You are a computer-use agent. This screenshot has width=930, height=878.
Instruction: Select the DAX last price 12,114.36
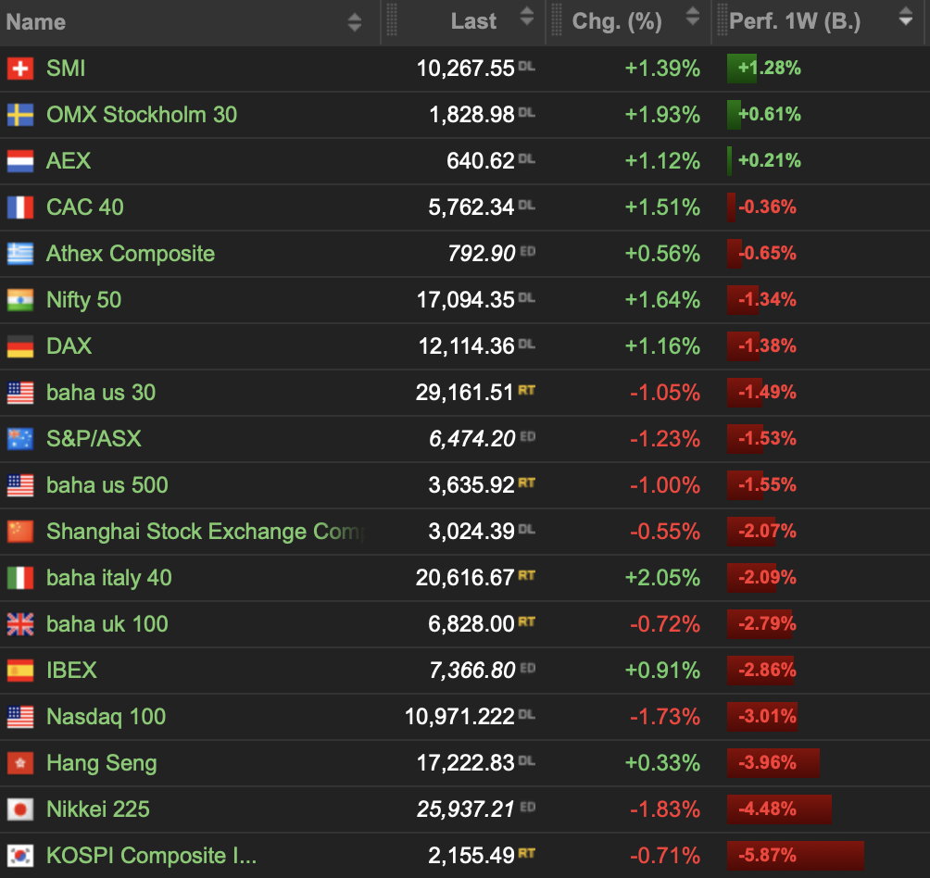click(467, 346)
